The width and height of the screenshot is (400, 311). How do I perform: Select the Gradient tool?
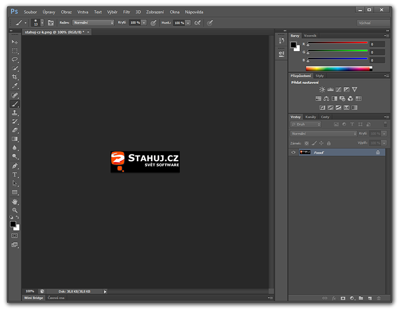pos(15,139)
